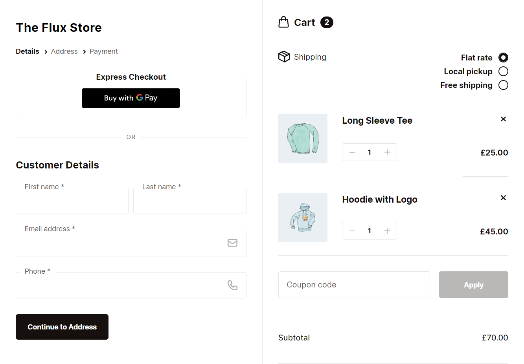Image resolution: width=524 pixels, height=364 pixels.
Task: Open the Payment checkout step
Action: pyautogui.click(x=103, y=51)
